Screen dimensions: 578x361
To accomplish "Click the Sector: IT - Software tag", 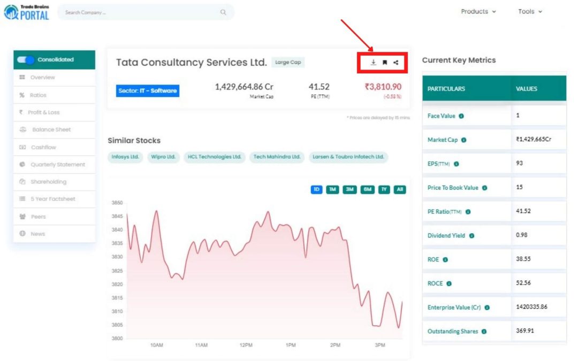I will 148,90.
